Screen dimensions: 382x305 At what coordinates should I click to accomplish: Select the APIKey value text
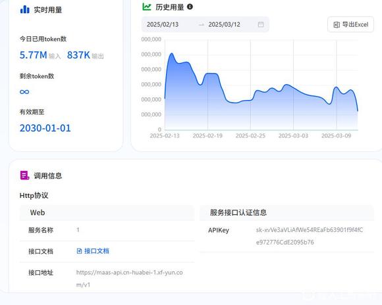310,236
